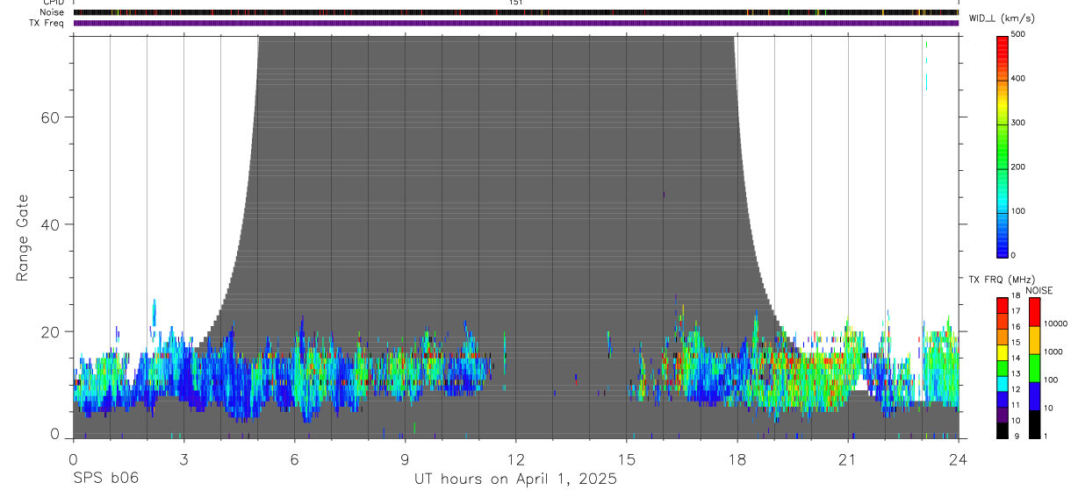
Task: Click the spectral width rainbow colorbar
Action: pyautogui.click(x=1002, y=146)
